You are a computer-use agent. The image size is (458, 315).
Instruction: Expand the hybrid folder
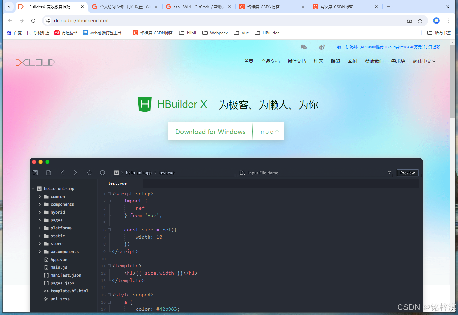coord(40,212)
